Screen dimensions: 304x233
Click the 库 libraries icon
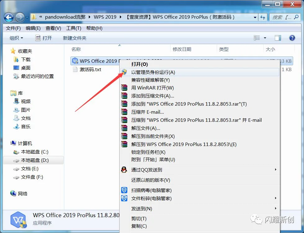(13, 93)
